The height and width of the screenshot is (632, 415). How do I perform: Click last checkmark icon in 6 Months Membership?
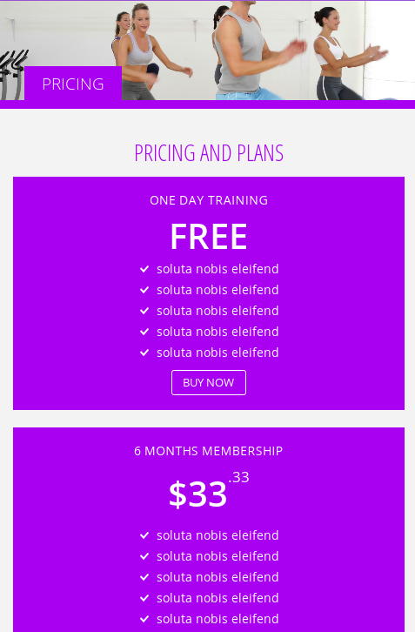coord(144,620)
